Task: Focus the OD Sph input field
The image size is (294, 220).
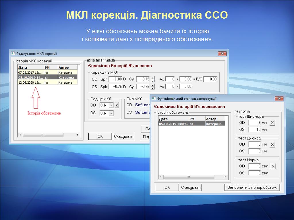Action: click(116, 79)
